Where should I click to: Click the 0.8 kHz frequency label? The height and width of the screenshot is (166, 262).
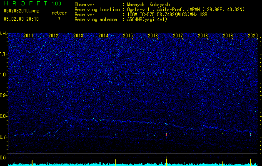click(x=3, y=116)
